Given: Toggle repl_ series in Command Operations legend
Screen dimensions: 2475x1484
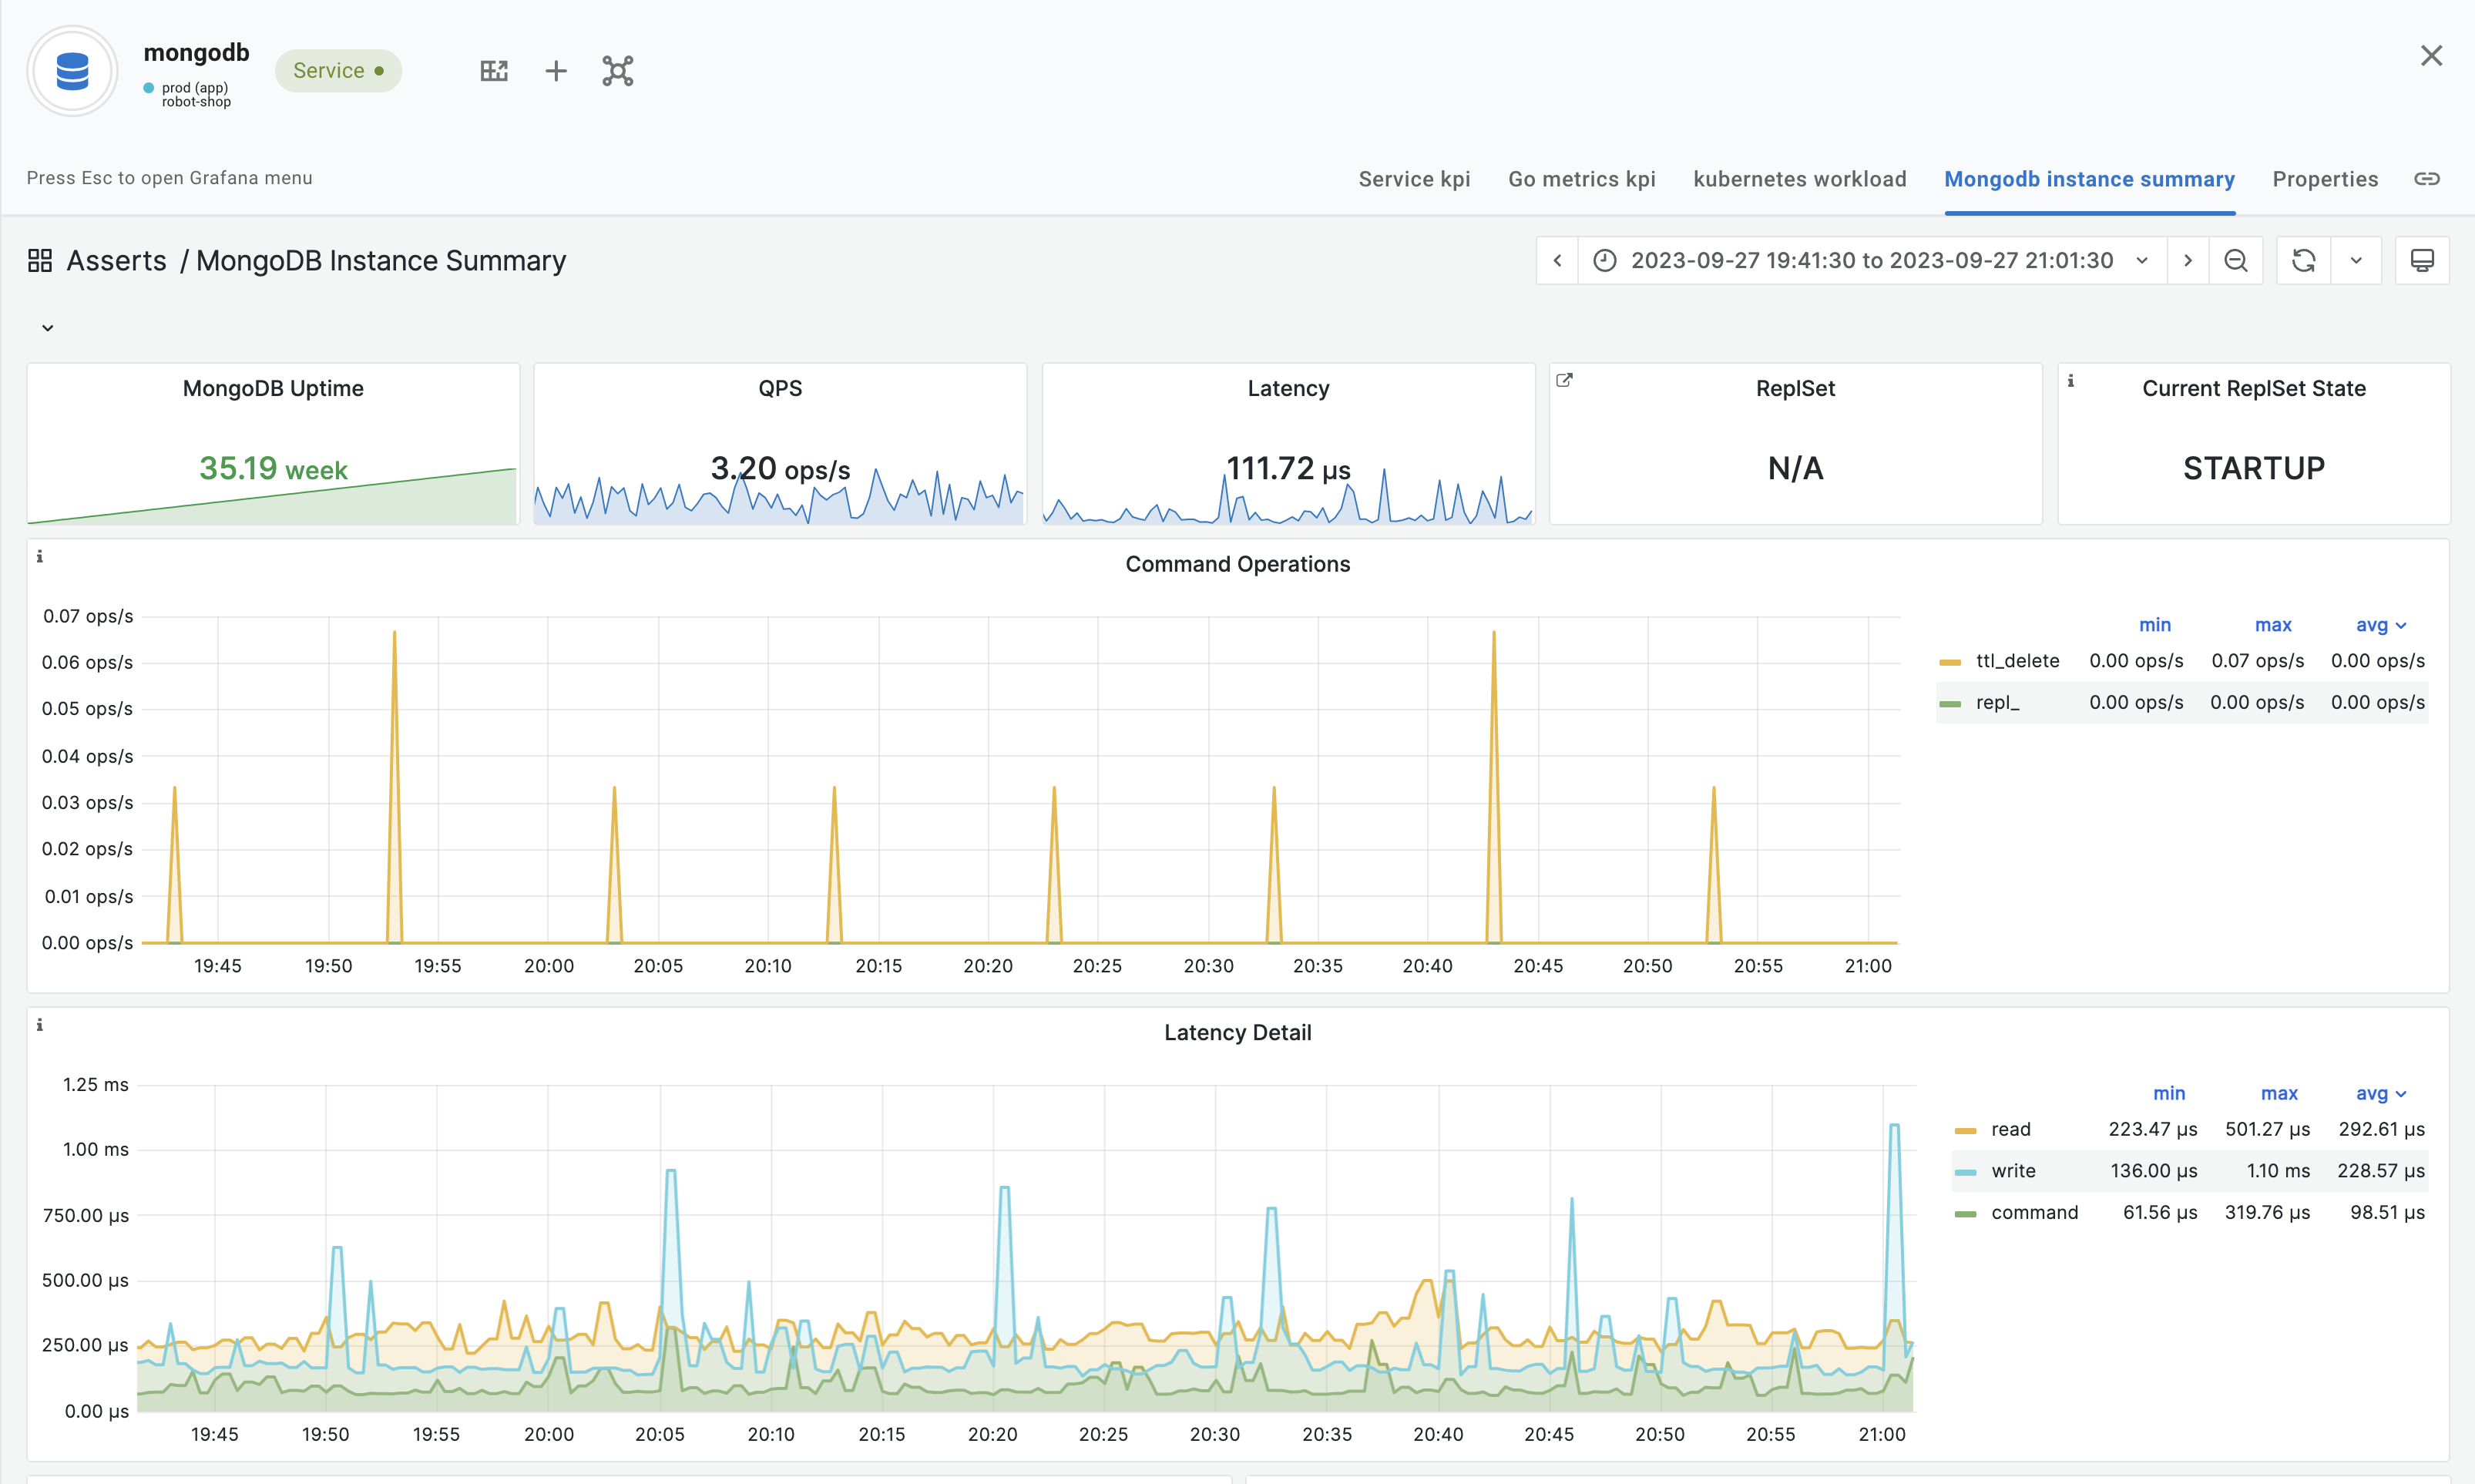Looking at the screenshot, I should [1997, 703].
